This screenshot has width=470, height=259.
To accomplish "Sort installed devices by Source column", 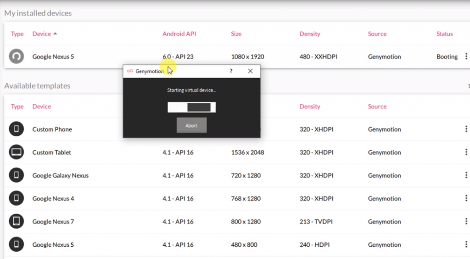I will coord(377,34).
